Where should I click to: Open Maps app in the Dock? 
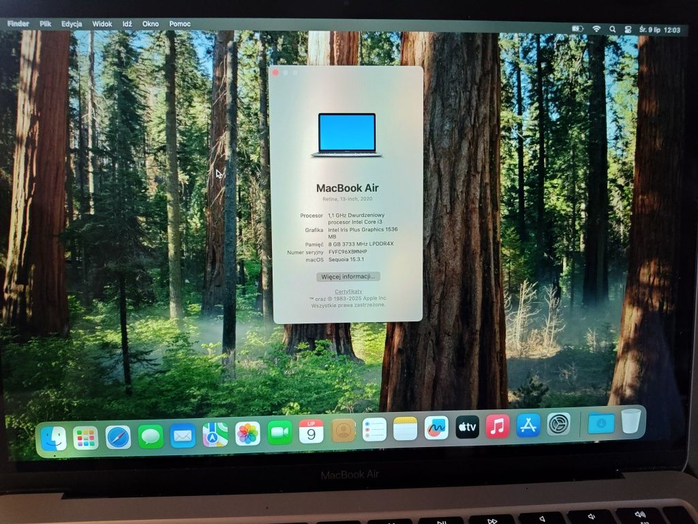click(215, 435)
